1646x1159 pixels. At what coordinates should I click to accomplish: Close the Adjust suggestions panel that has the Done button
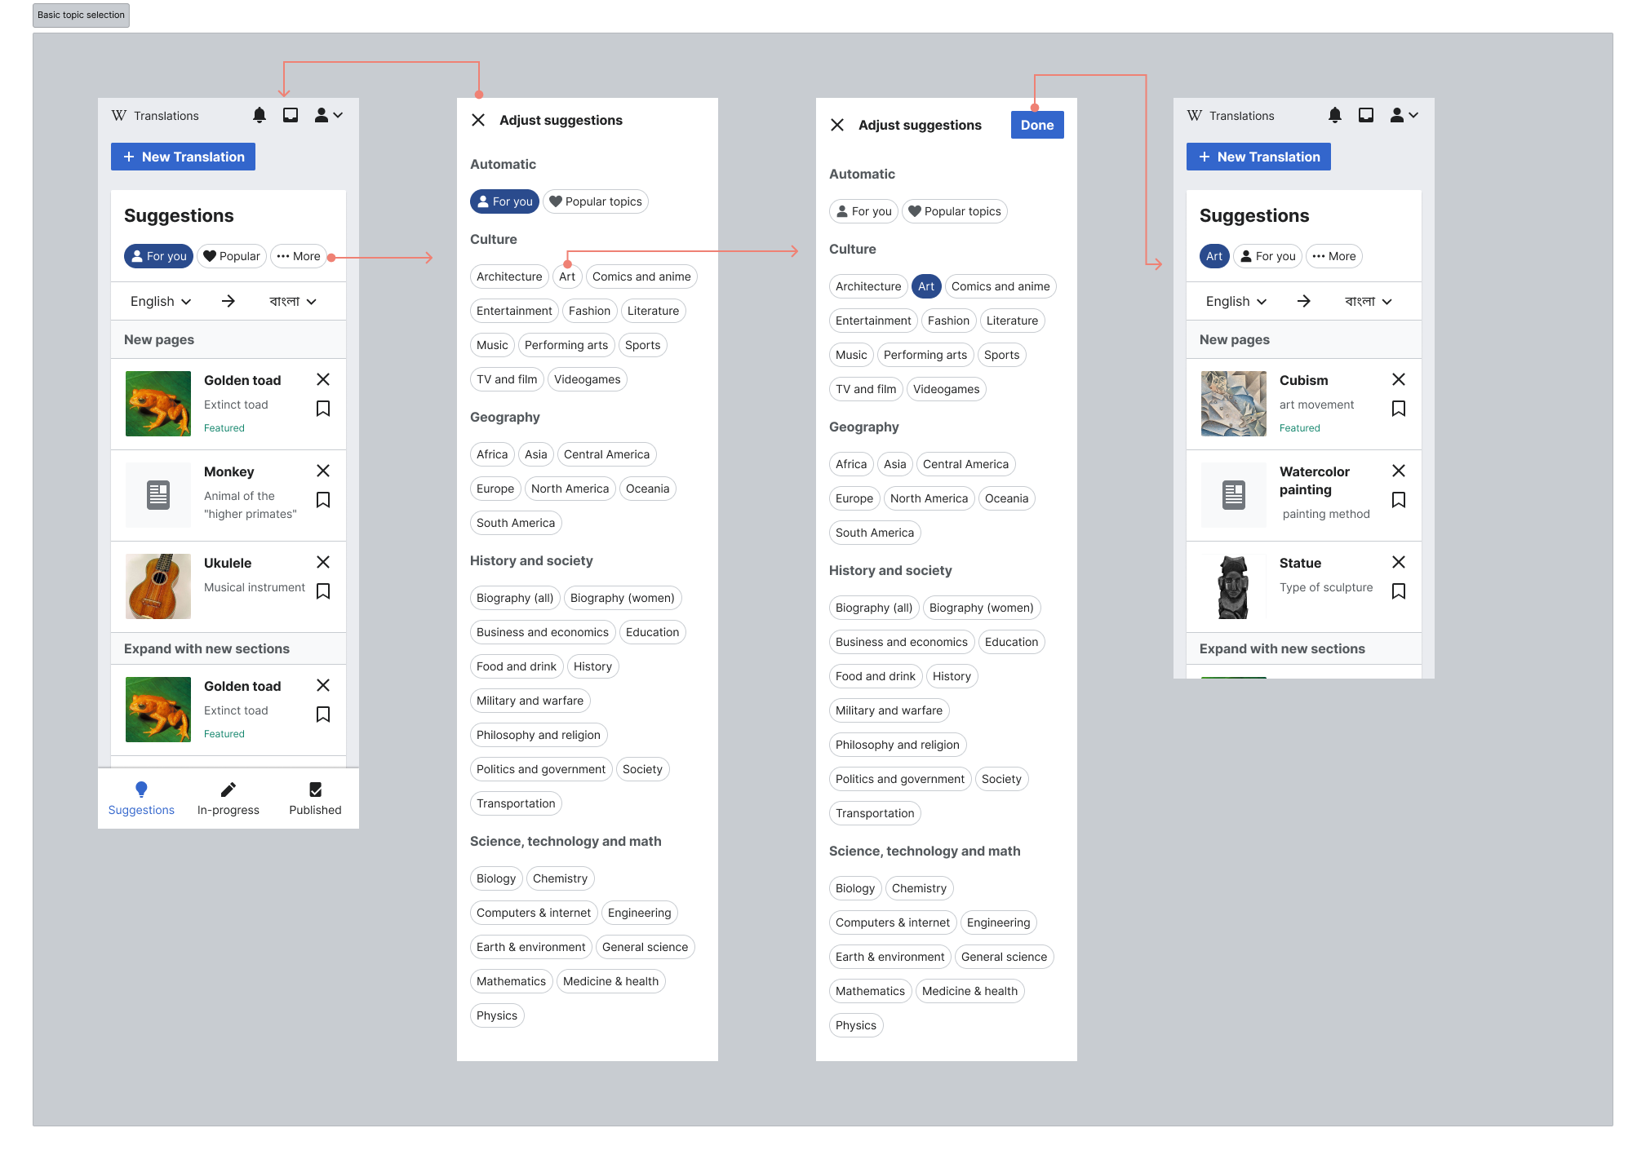point(836,125)
